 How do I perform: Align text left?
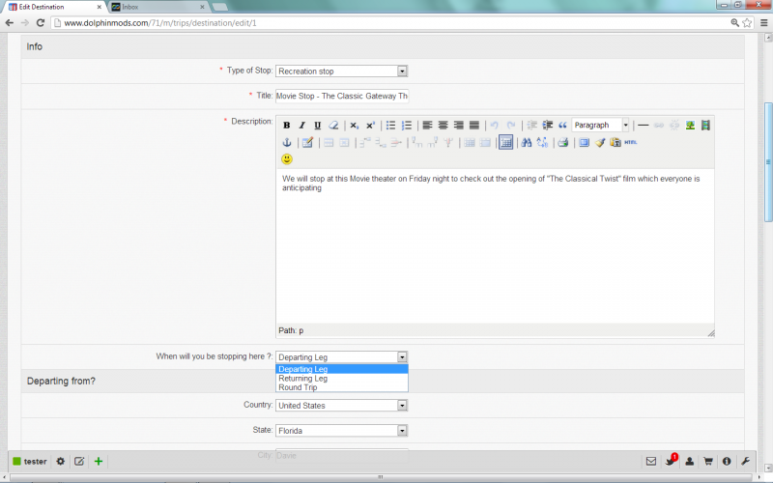pos(427,126)
